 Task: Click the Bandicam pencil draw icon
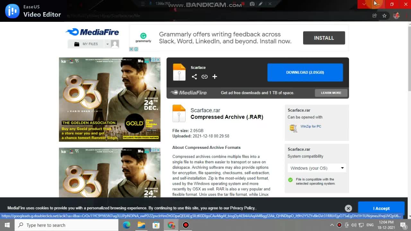(261, 4)
